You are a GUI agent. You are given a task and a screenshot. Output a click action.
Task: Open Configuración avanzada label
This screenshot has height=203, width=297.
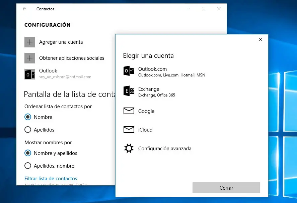165,149
